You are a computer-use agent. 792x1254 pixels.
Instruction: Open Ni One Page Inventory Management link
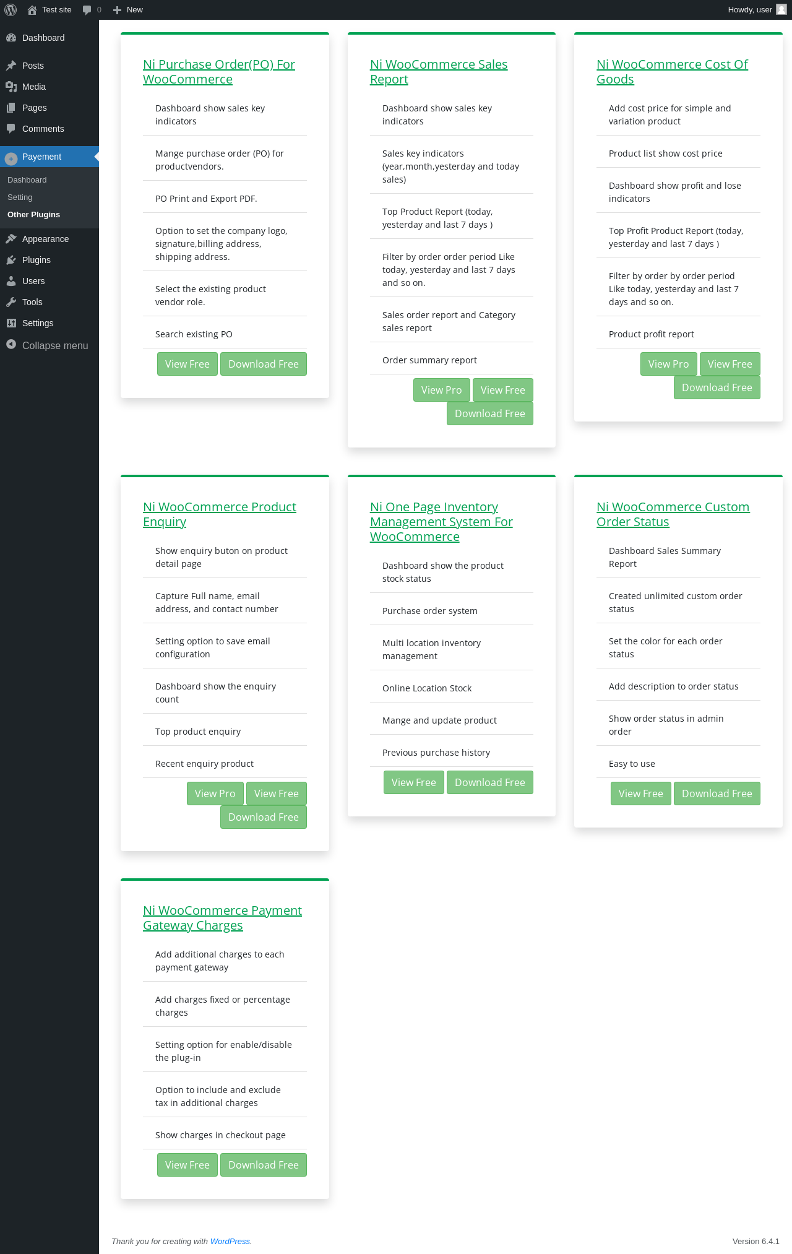[x=441, y=522]
